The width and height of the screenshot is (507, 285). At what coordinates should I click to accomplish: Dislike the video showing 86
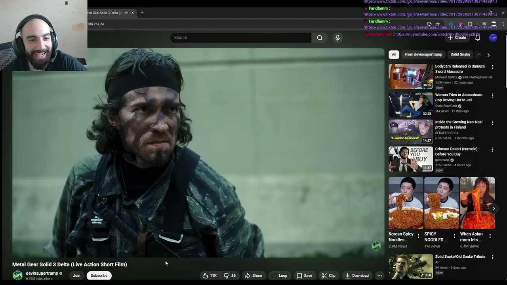point(230,275)
